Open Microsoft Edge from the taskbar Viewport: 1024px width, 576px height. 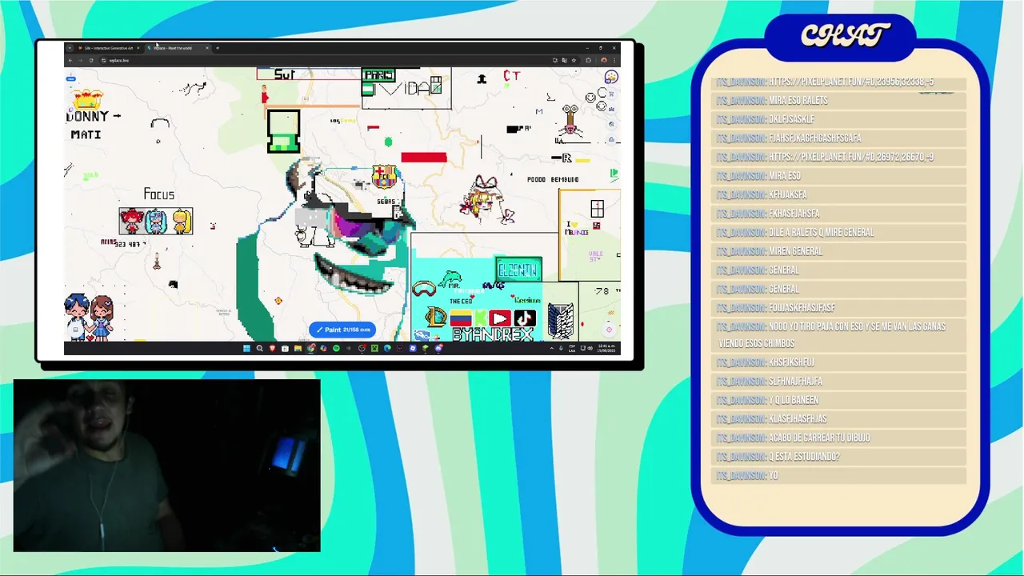[387, 348]
